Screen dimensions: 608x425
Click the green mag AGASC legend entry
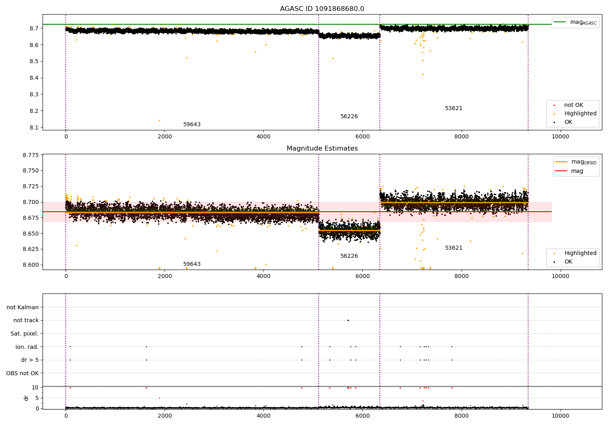(x=576, y=22)
